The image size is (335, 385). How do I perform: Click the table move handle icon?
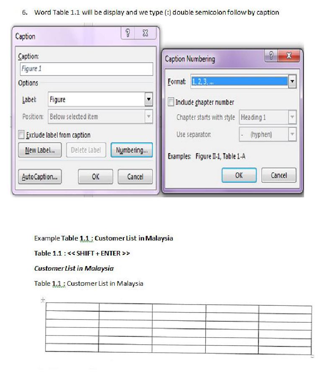pos(42,300)
